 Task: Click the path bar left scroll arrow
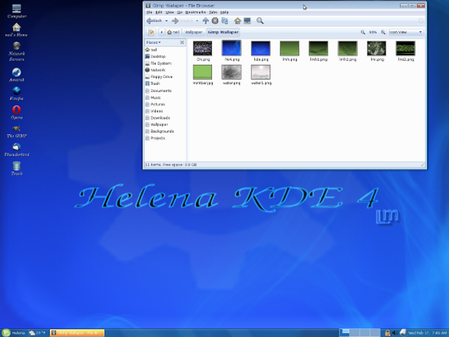pyautogui.click(x=162, y=32)
